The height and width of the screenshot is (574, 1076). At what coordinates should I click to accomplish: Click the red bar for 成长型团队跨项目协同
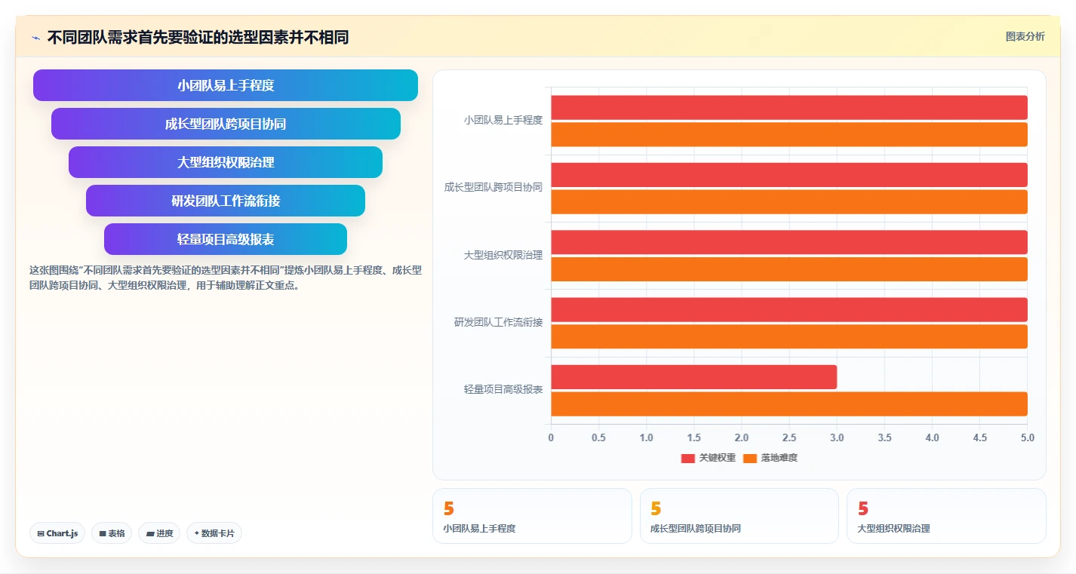tap(789, 175)
